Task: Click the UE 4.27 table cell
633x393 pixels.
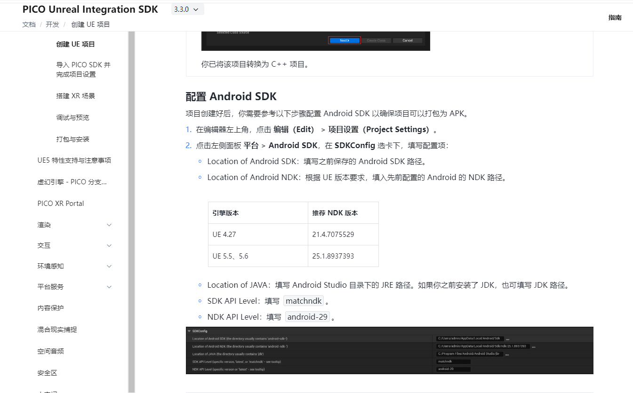Action: point(258,235)
